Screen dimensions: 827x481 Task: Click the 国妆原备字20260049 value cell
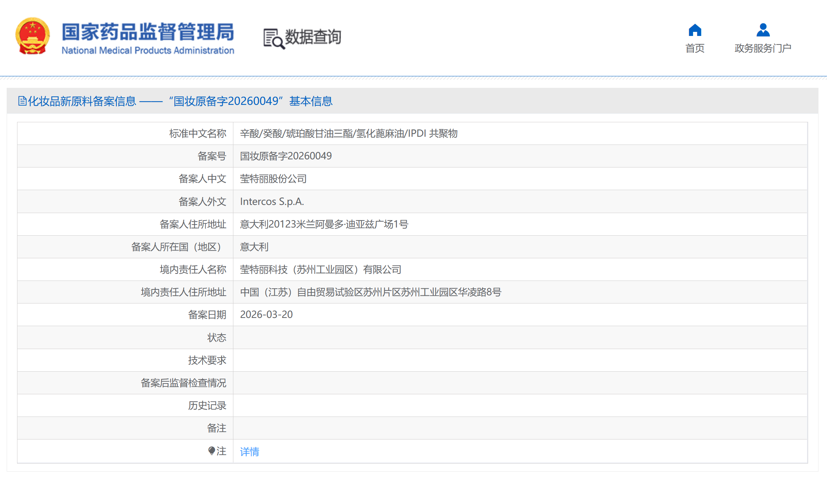point(286,156)
